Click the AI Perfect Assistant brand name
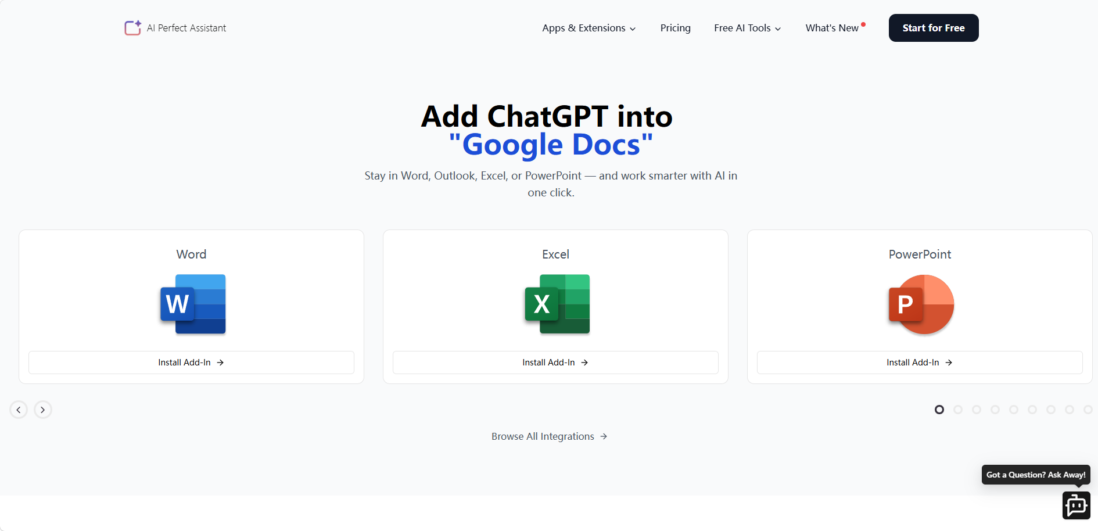The image size is (1098, 531). coord(186,28)
